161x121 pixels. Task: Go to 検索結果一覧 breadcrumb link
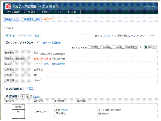(32, 19)
